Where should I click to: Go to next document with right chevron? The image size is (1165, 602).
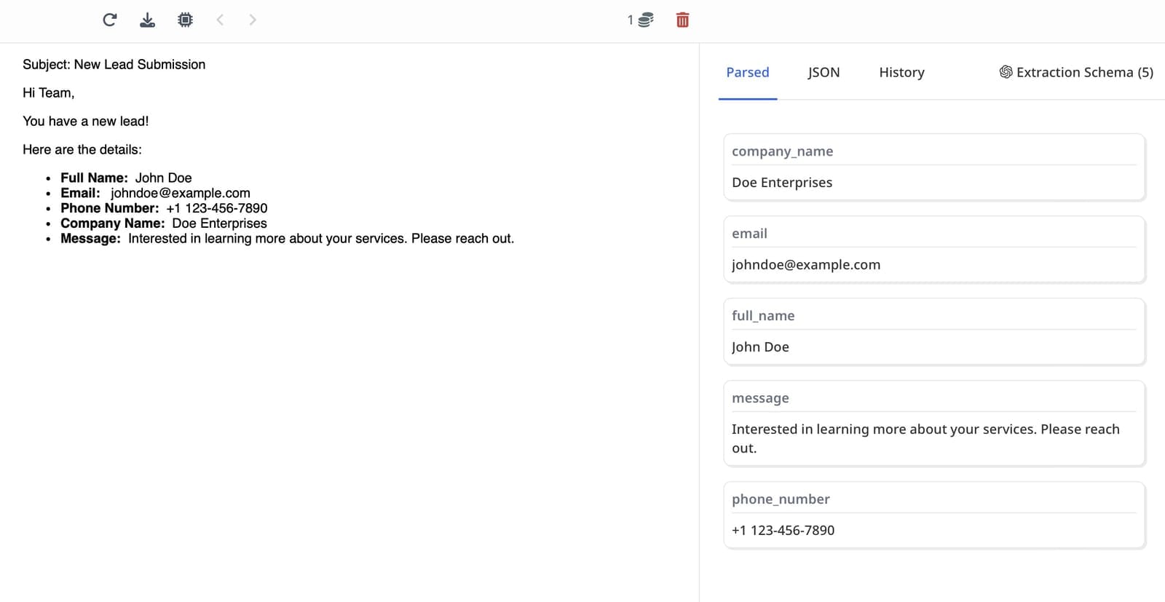point(252,20)
